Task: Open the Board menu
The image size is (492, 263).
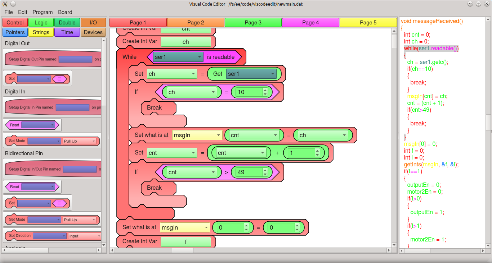Action: tap(65, 12)
